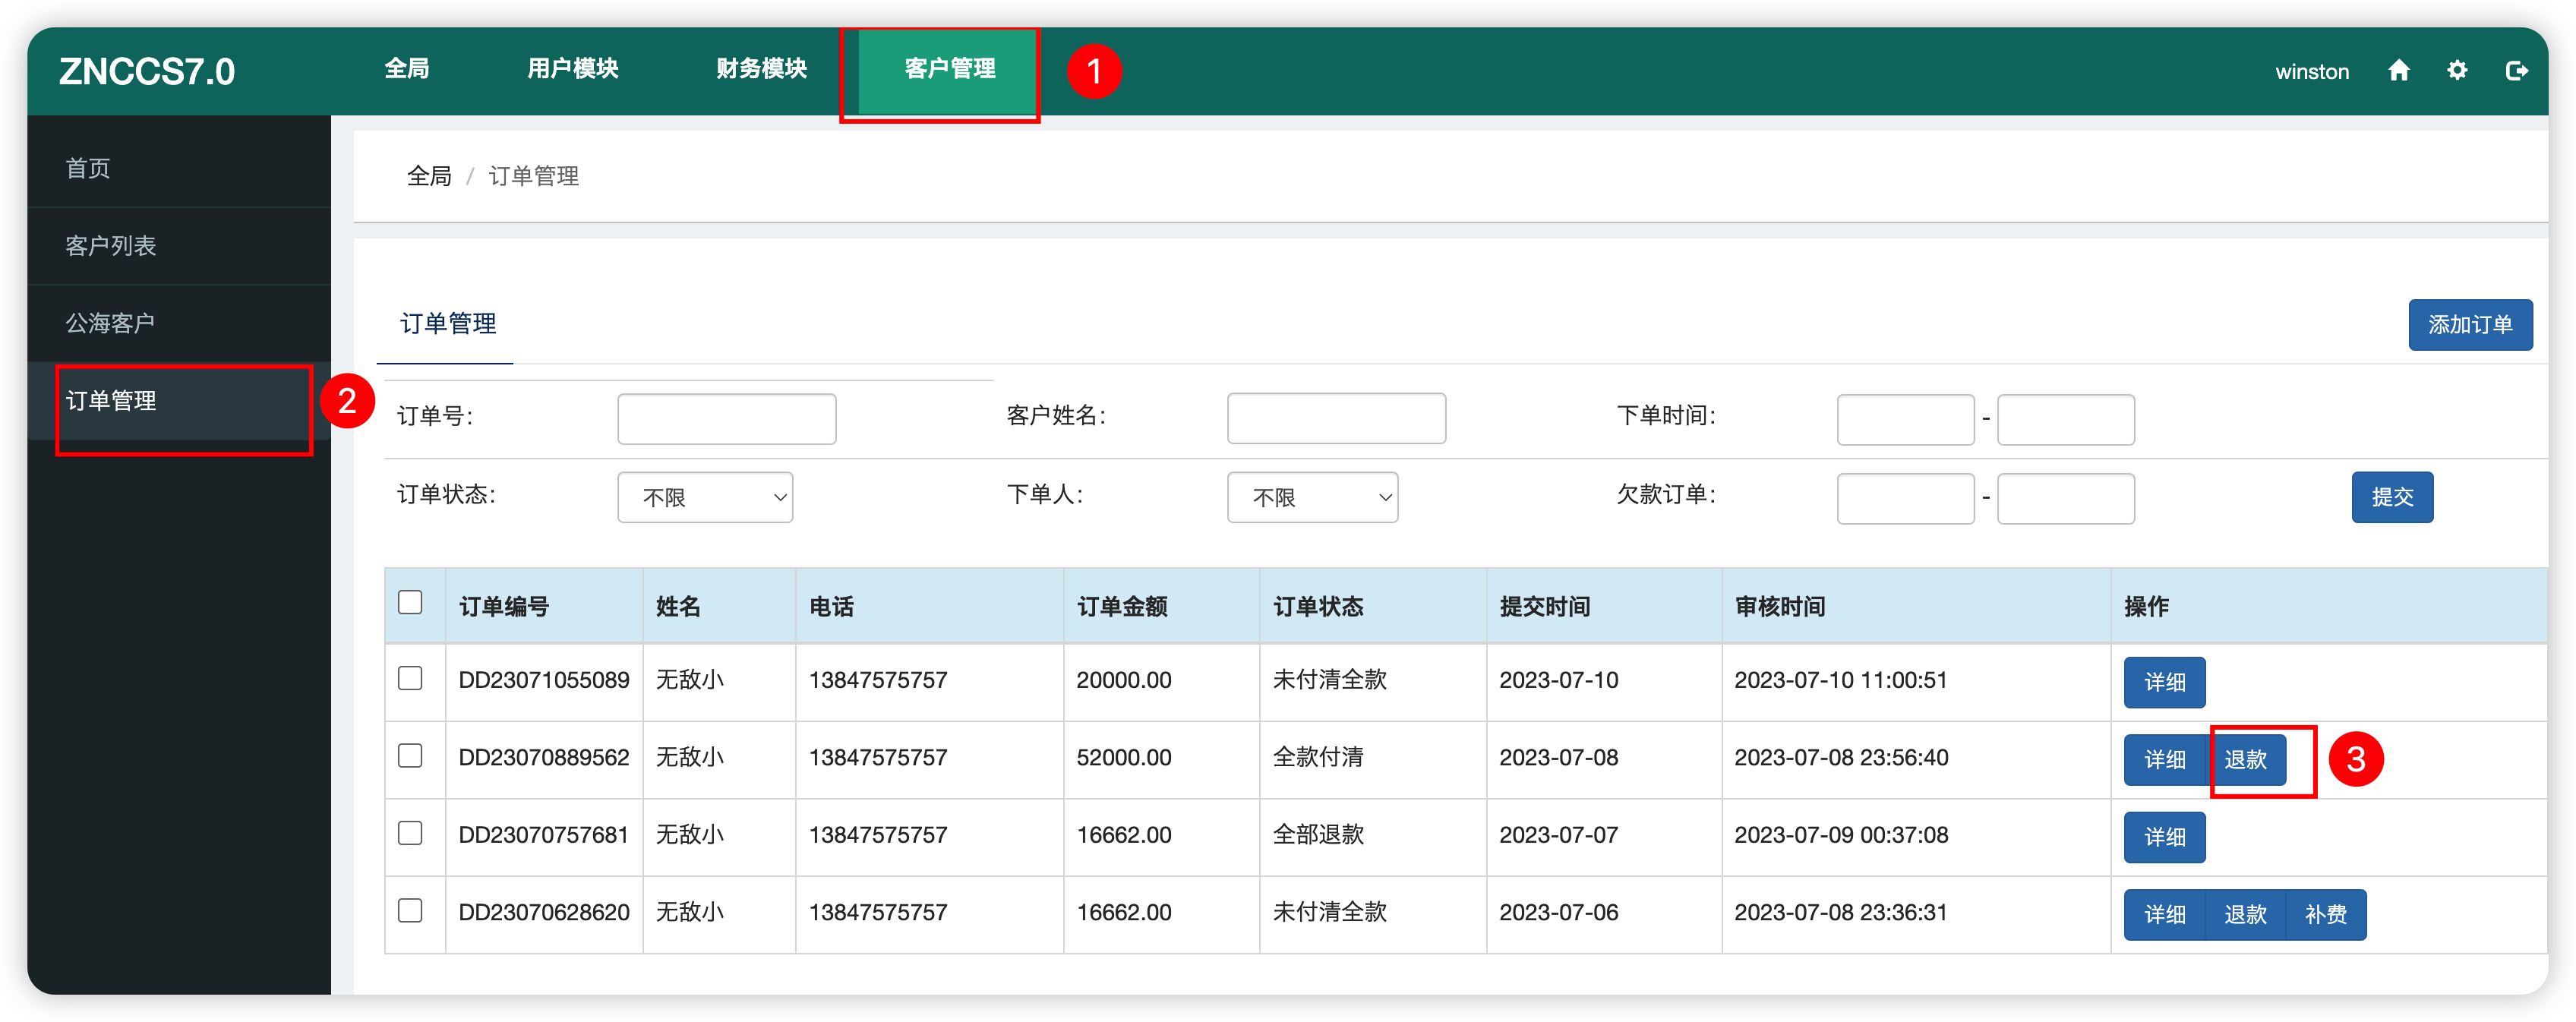The height and width of the screenshot is (1022, 2576).
Task: Open 订单管理 in sidebar
Action: click(179, 401)
